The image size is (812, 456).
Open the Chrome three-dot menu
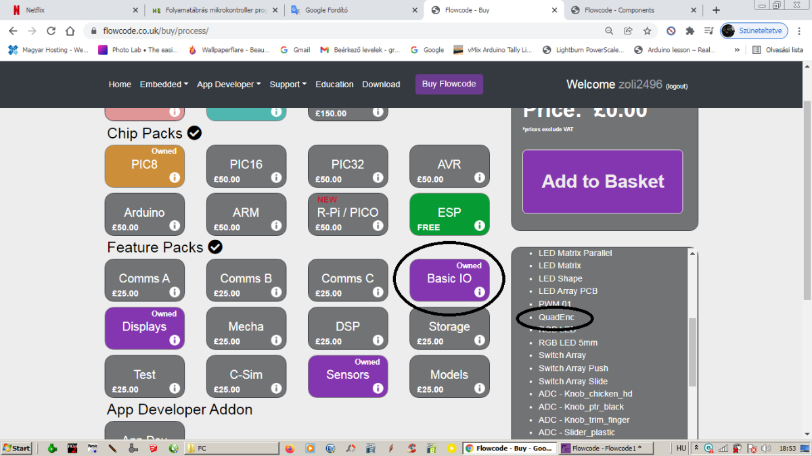pyautogui.click(x=800, y=31)
